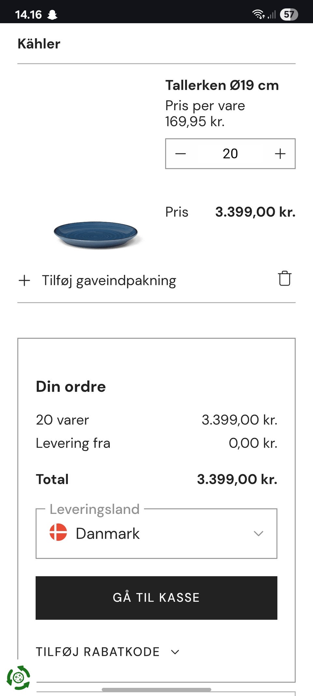The width and height of the screenshot is (313, 696).
Task: Click the Danmark dropdown chevron arrow
Action: tap(258, 534)
